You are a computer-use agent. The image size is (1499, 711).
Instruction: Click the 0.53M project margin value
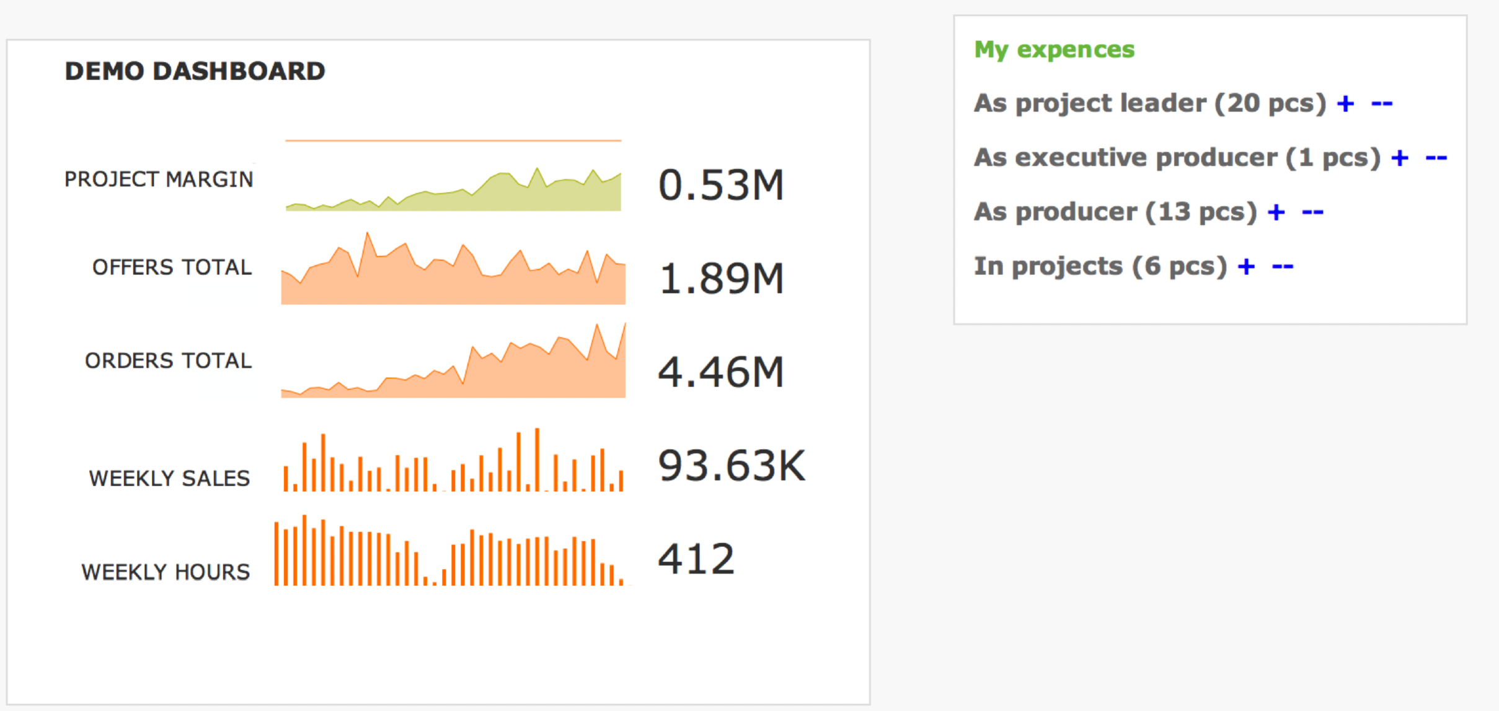(721, 185)
